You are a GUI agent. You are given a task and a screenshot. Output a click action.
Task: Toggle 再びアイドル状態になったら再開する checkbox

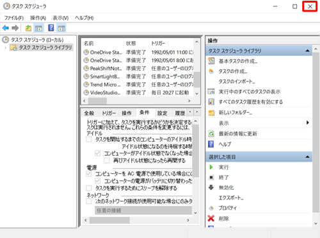pos(107,160)
